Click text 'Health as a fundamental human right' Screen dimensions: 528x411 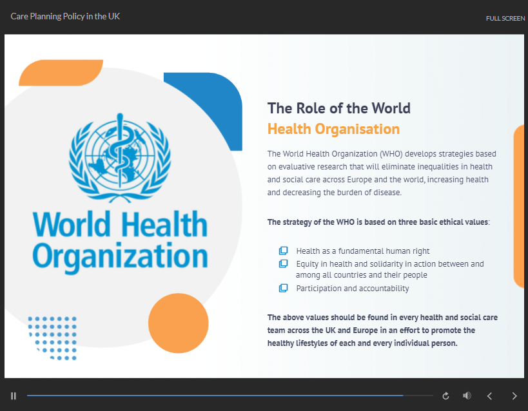363,251
